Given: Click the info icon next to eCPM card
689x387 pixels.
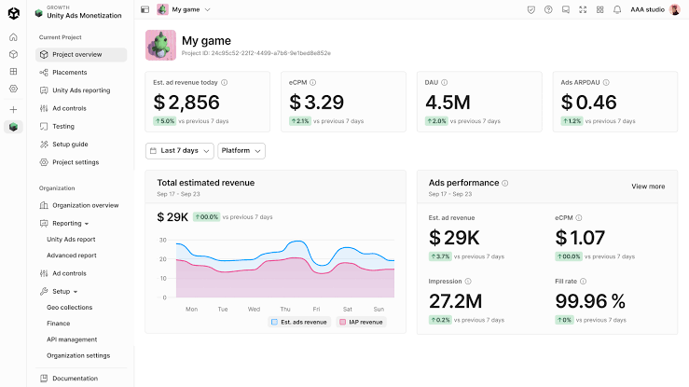Looking at the screenshot, I should 313,83.
